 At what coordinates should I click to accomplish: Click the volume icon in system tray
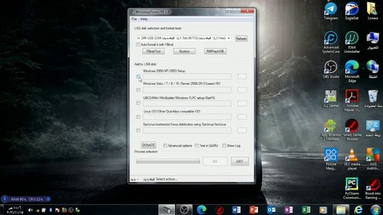(31, 210)
